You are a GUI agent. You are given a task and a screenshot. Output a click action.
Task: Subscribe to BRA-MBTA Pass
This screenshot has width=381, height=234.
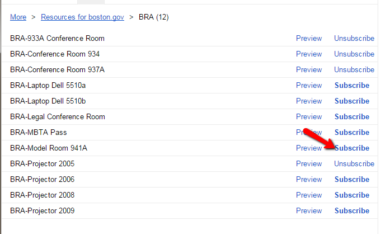(352, 133)
